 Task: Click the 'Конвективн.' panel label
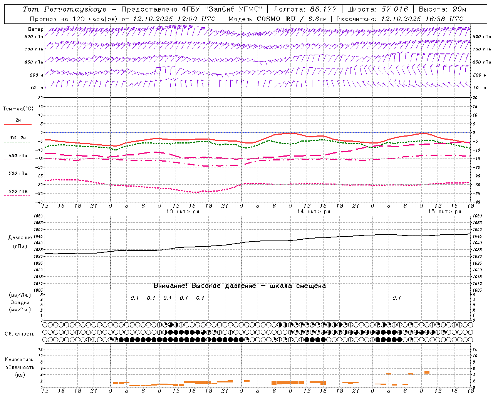click(x=20, y=360)
